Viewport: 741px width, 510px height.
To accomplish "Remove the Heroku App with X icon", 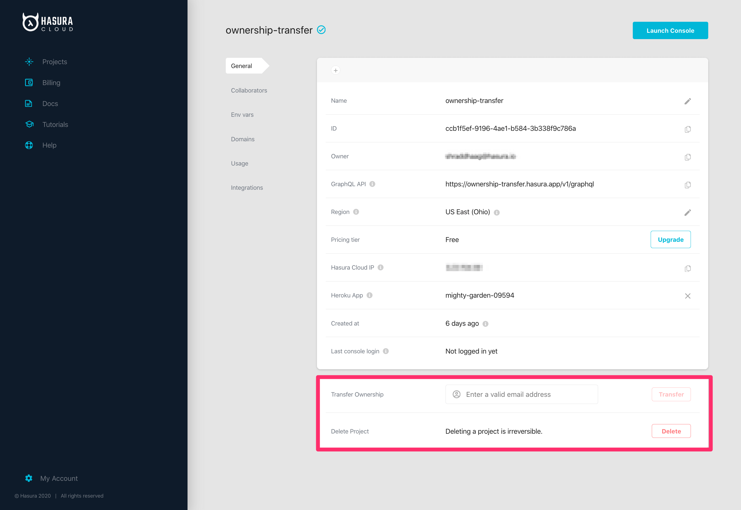I will [x=687, y=296].
